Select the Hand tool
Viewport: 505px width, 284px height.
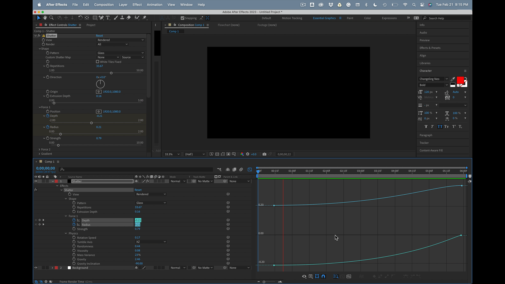tap(45, 18)
